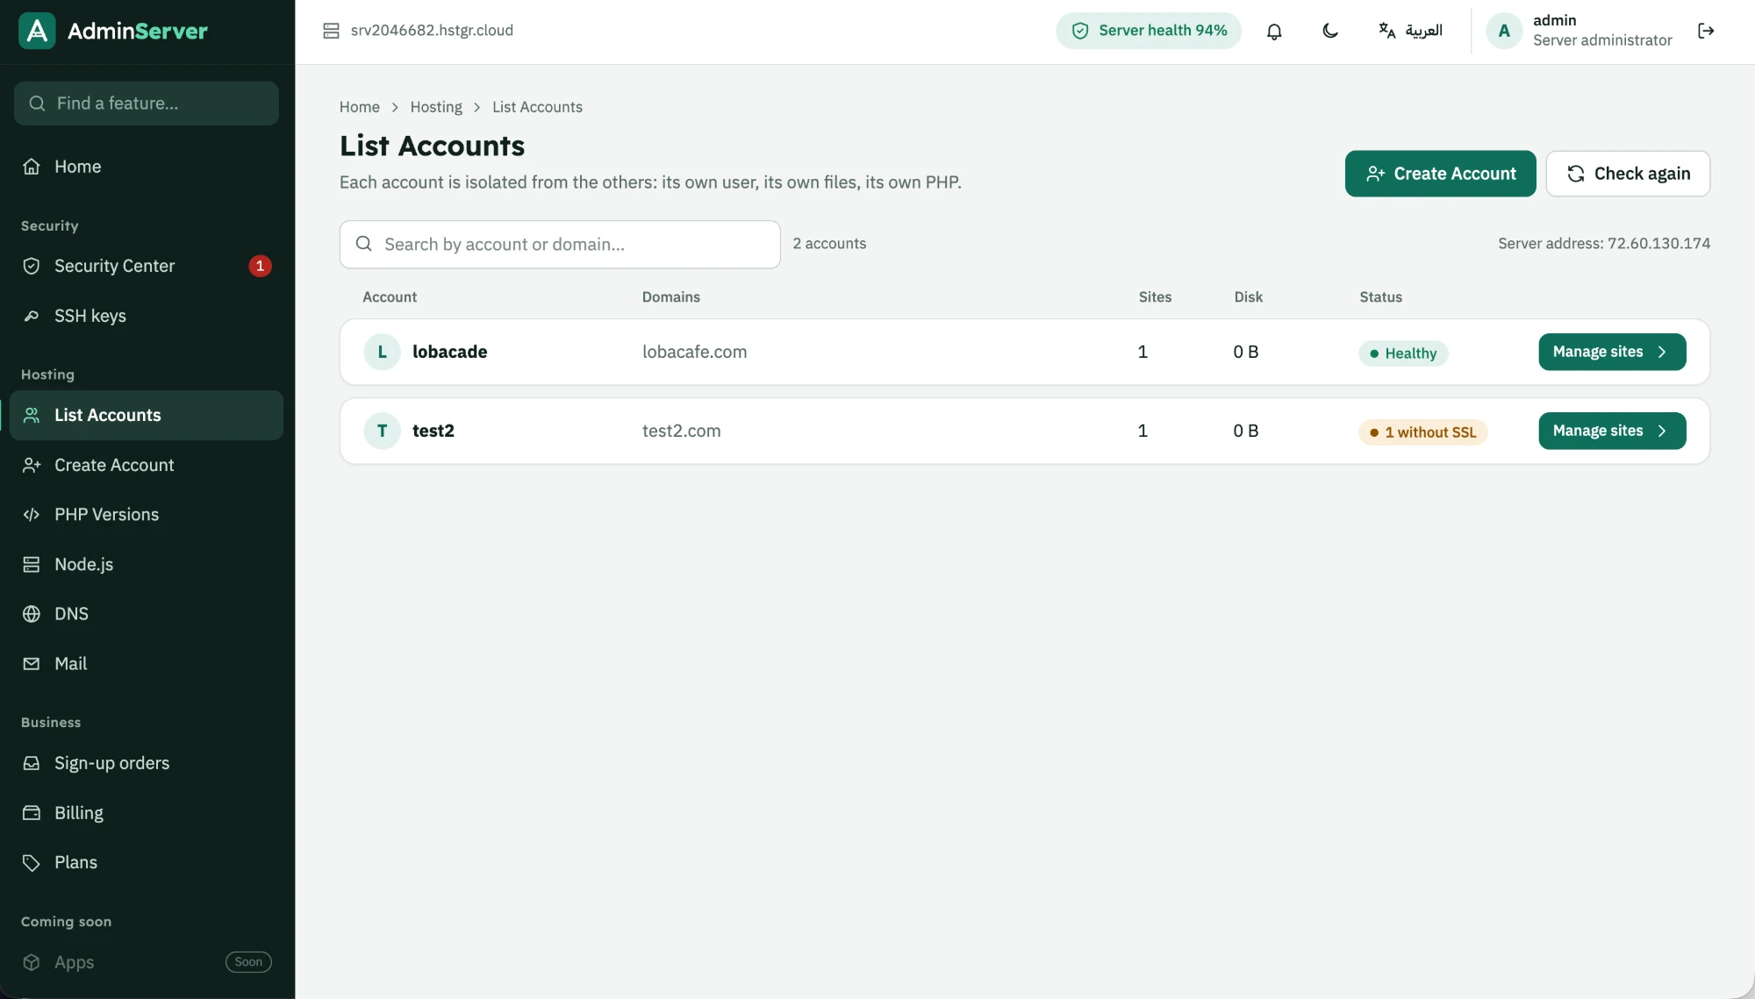Click the Status column header
The width and height of the screenshot is (1755, 999).
1381,297
